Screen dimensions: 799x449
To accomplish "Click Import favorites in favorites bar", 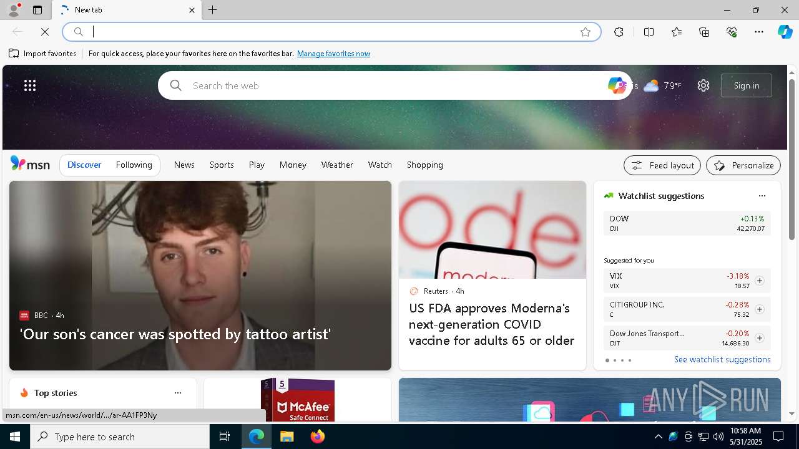I will (x=42, y=54).
